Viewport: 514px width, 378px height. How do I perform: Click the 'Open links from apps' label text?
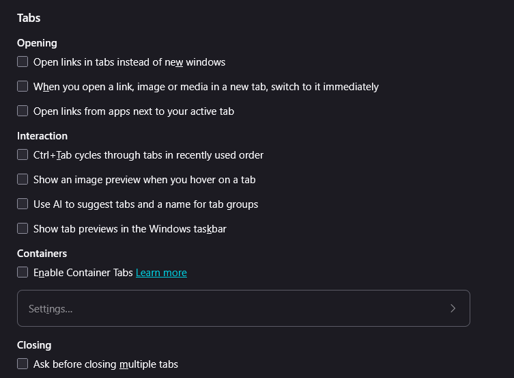click(134, 111)
